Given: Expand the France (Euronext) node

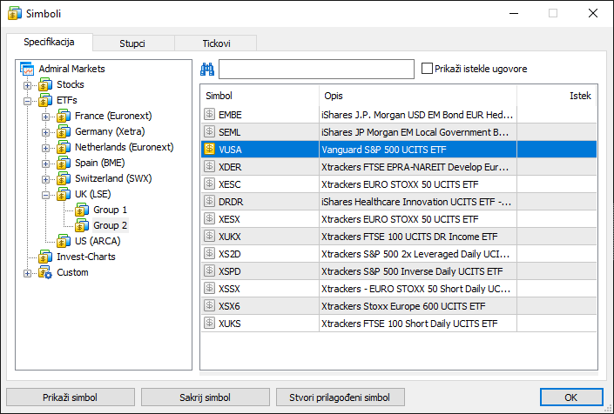Looking at the screenshot, I should (45, 117).
